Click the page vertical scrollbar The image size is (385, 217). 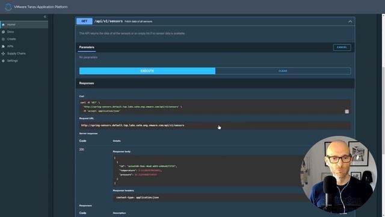[x=383, y=111]
